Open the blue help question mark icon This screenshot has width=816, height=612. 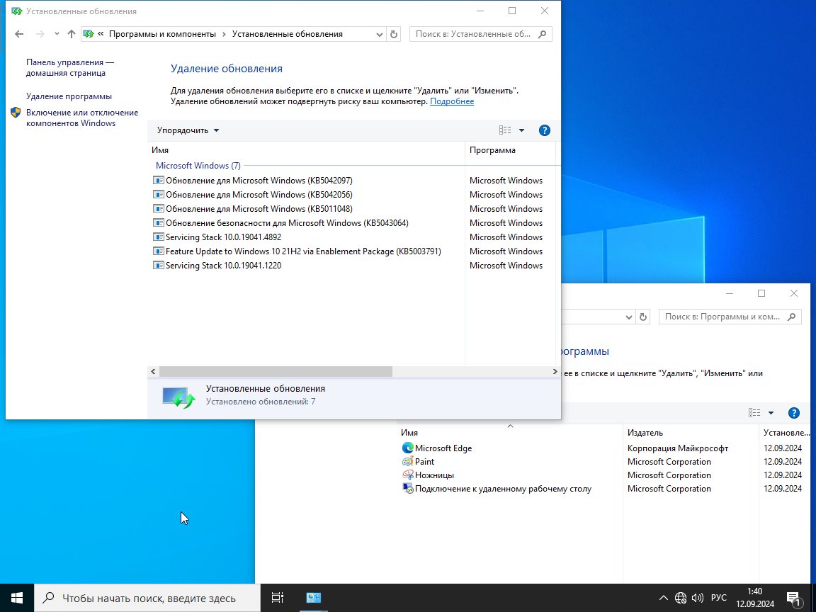pos(544,130)
